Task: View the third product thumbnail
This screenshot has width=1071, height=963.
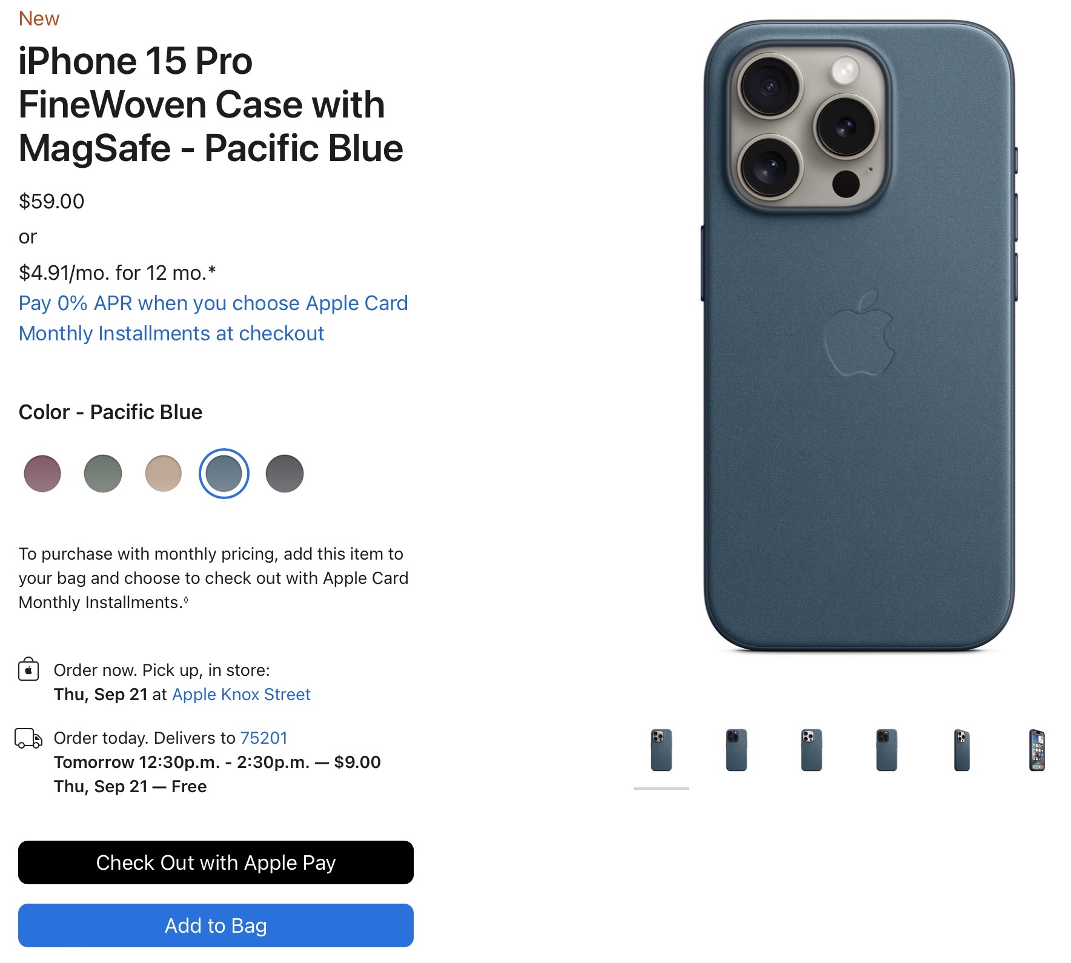Action: click(x=812, y=750)
